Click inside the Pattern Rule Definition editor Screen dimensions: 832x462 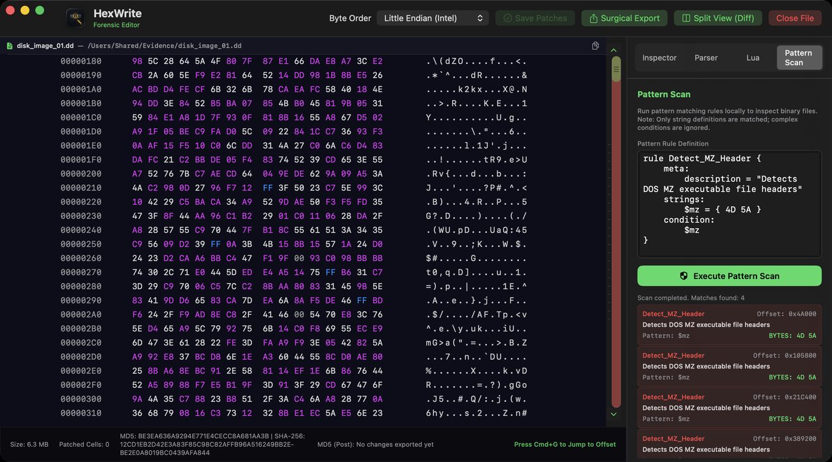(729, 204)
